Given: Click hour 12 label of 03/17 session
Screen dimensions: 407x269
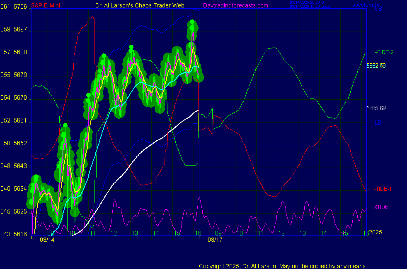Looking at the screenshot, I should [282, 233].
